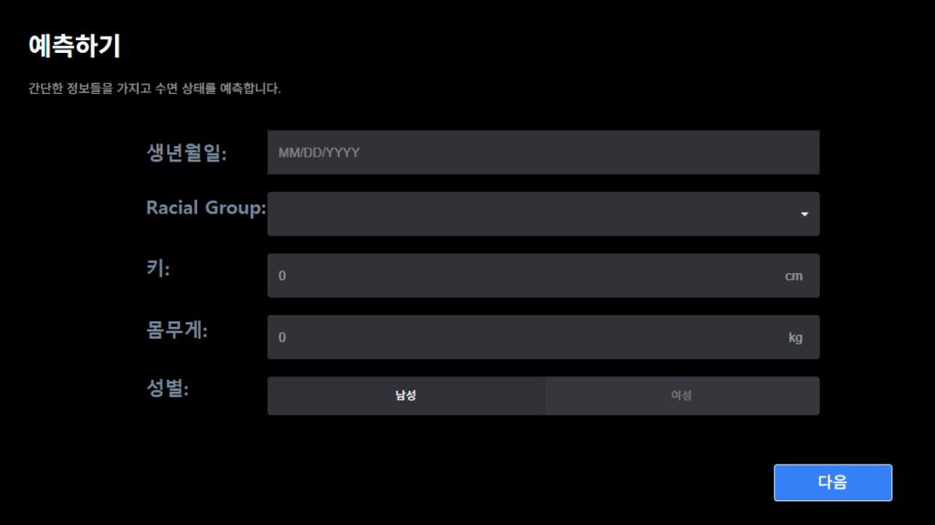This screenshot has height=525, width=935.
Task: Click the 성별 label
Action: [x=168, y=389]
